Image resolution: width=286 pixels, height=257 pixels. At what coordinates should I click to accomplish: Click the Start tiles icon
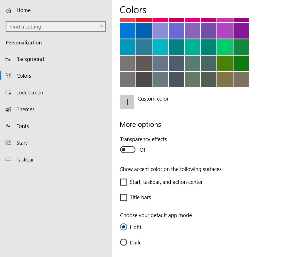8,143
